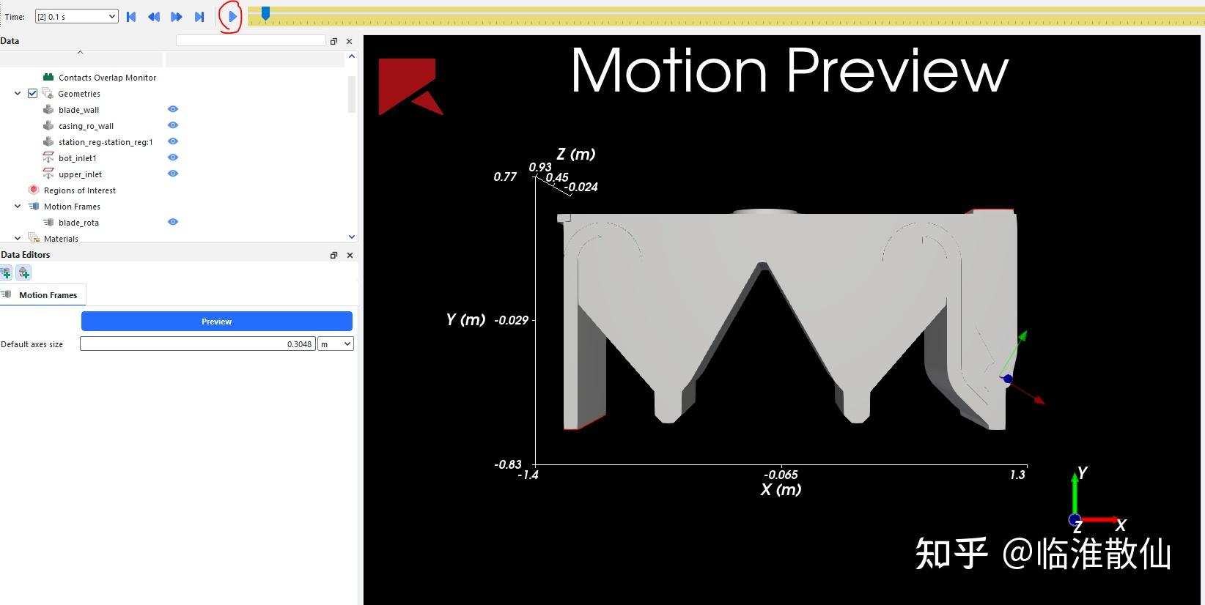Play the motion preview animation

point(232,16)
